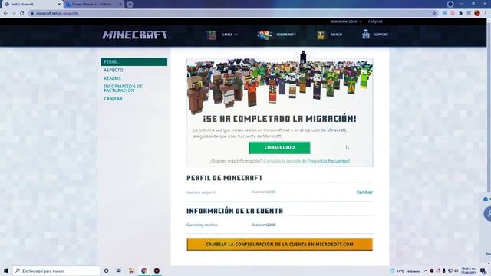Click the 'Información de la cuenta' heading
The image size is (491, 276).
(x=235, y=211)
